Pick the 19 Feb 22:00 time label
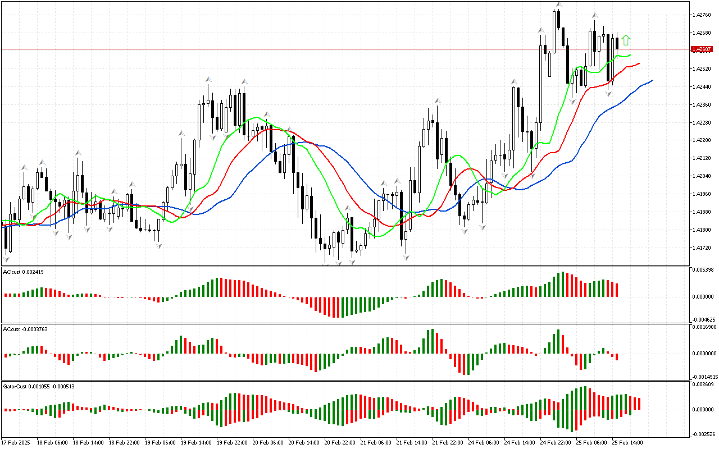The image size is (719, 449). (x=232, y=443)
